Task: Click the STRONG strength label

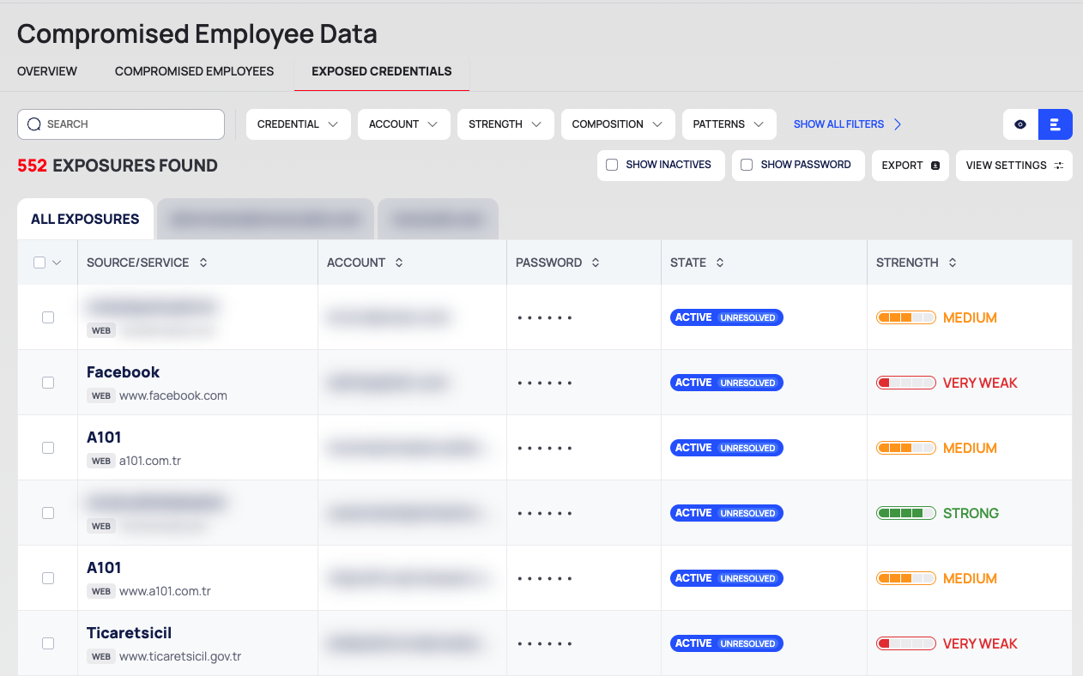Action: coord(971,513)
